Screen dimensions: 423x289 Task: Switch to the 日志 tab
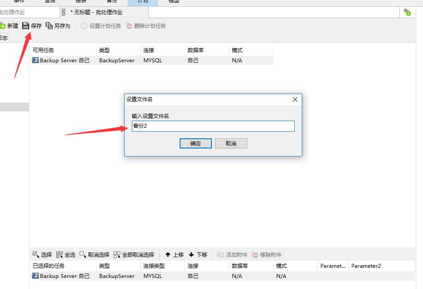pyautogui.click(x=4, y=38)
